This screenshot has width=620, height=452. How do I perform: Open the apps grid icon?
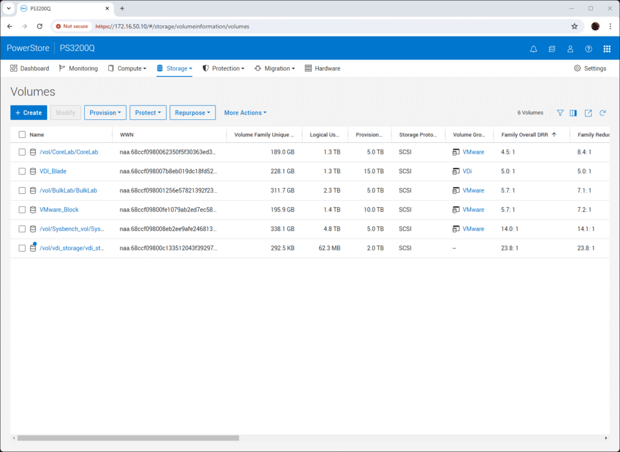tap(607, 48)
